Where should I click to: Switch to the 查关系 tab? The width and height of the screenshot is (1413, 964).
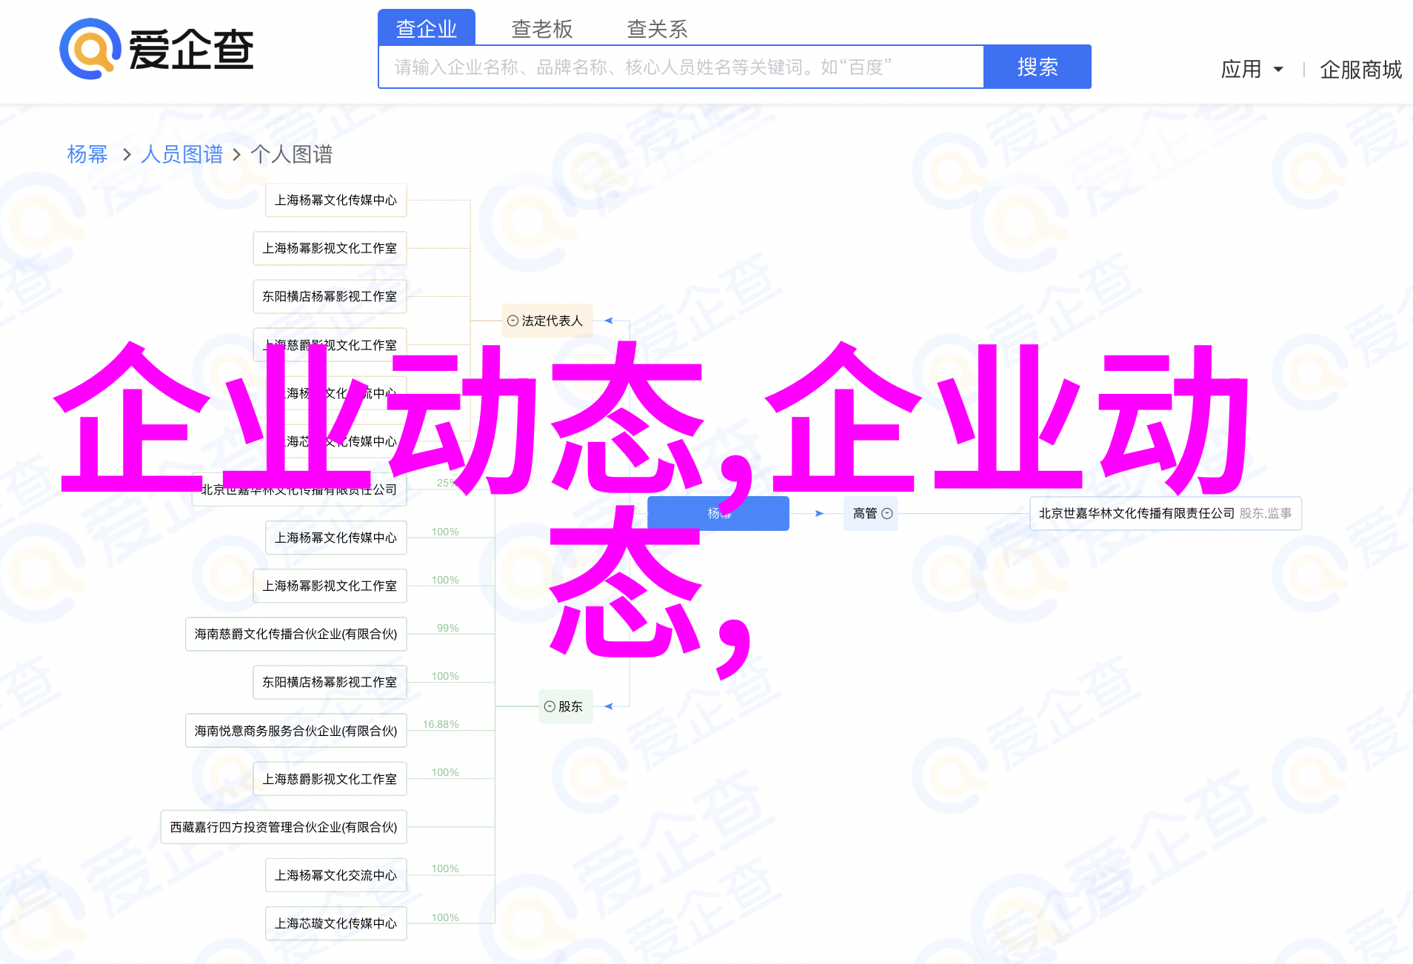pyautogui.click(x=658, y=29)
